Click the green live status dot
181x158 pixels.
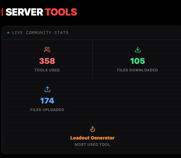[x=8, y=33]
